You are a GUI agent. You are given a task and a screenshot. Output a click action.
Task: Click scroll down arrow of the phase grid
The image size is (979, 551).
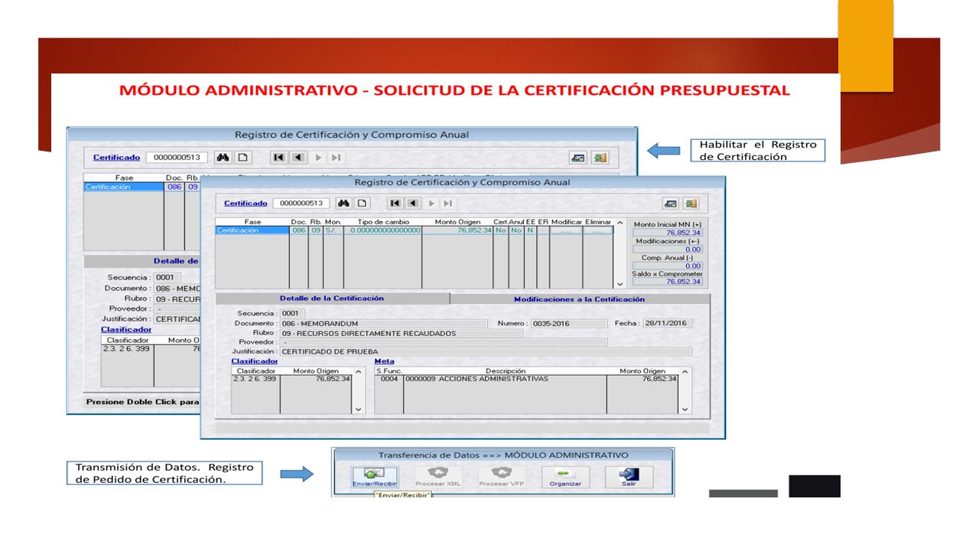tap(620, 283)
